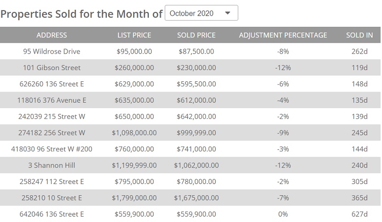Select the 242039 215 Street W address
The image size is (382, 222).
pyautogui.click(x=52, y=117)
